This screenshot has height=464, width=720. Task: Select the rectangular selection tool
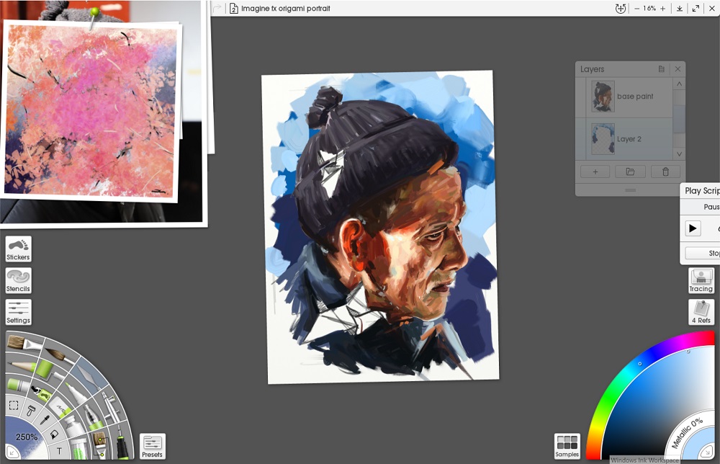pos(14,405)
